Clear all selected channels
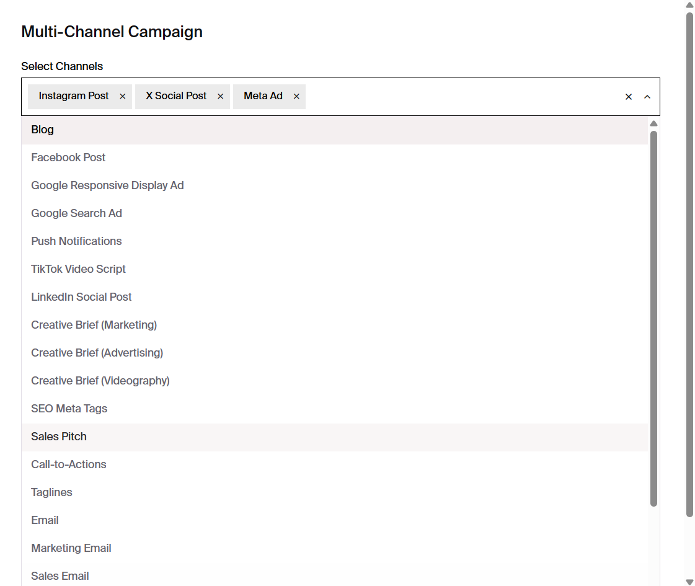Image resolution: width=695 pixels, height=586 pixels. [x=628, y=97]
